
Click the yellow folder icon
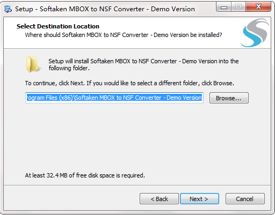coord(32,64)
